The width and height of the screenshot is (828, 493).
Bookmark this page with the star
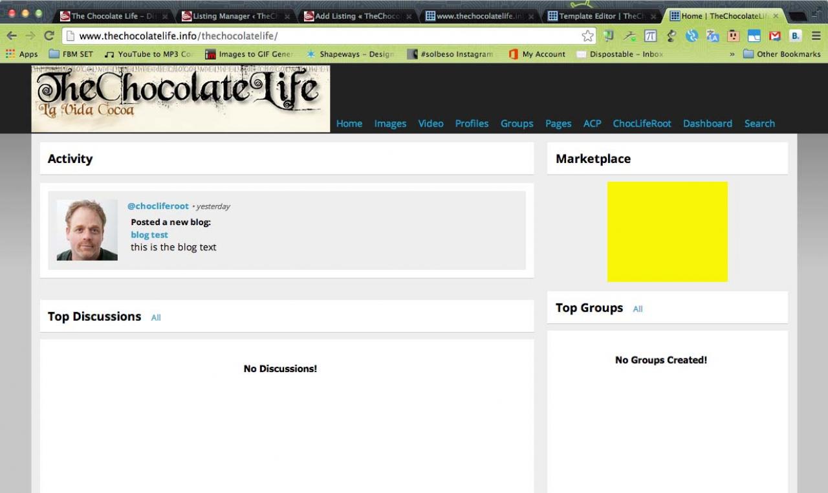pos(587,36)
